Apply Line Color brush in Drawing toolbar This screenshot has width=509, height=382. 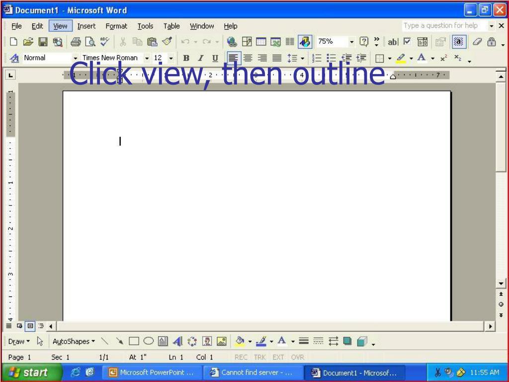point(261,341)
